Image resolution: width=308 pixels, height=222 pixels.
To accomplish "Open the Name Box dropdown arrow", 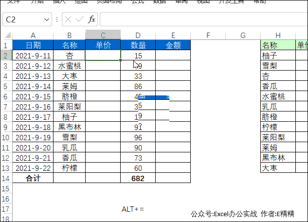I will coord(47,19).
